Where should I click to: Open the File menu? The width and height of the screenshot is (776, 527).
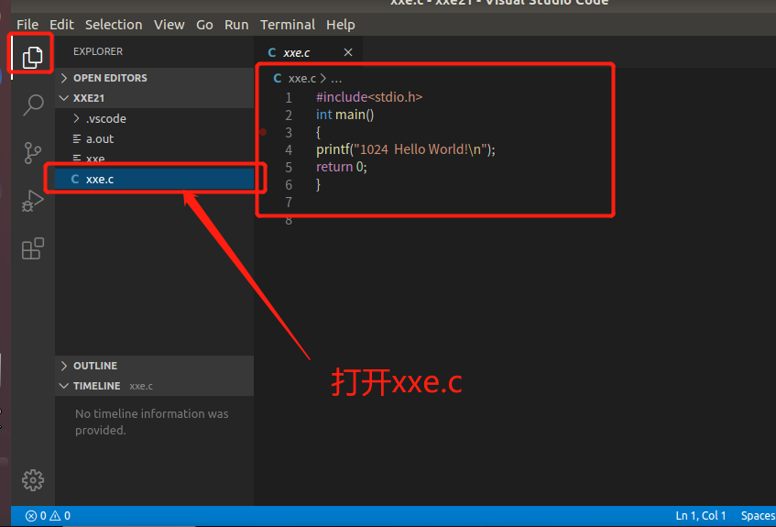pos(27,25)
